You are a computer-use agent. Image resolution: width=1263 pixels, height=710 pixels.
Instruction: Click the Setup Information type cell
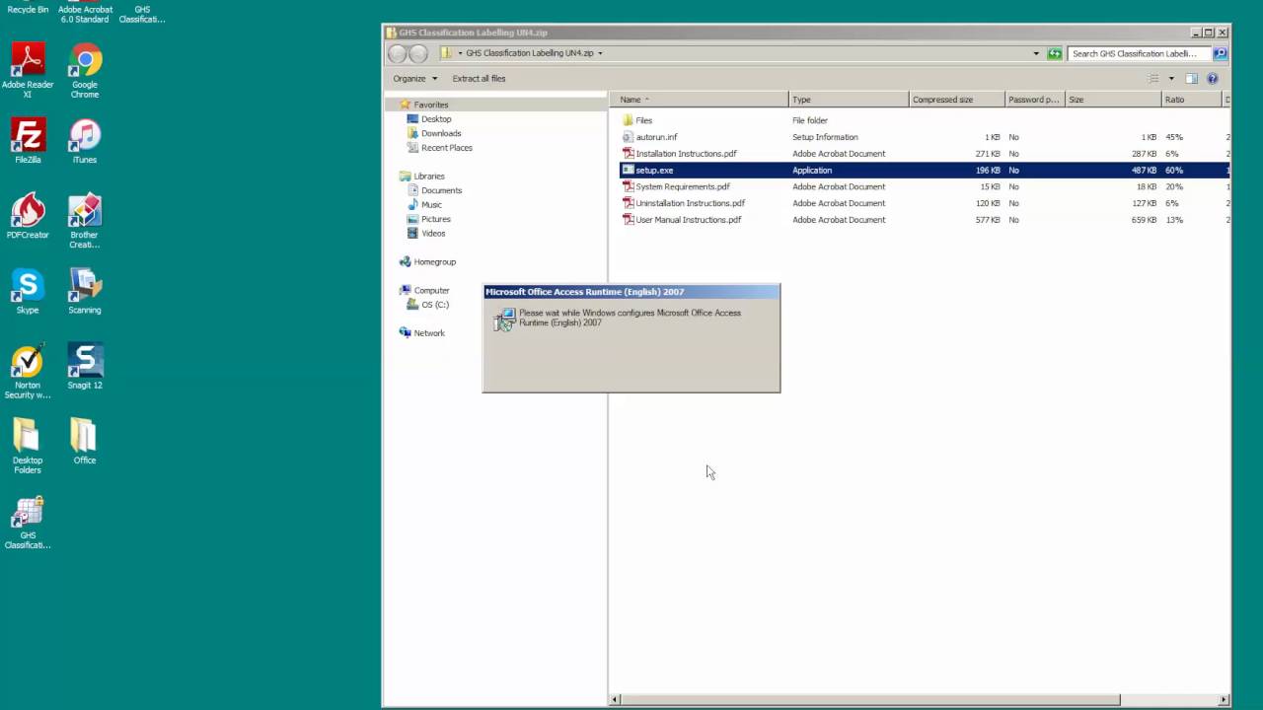825,137
